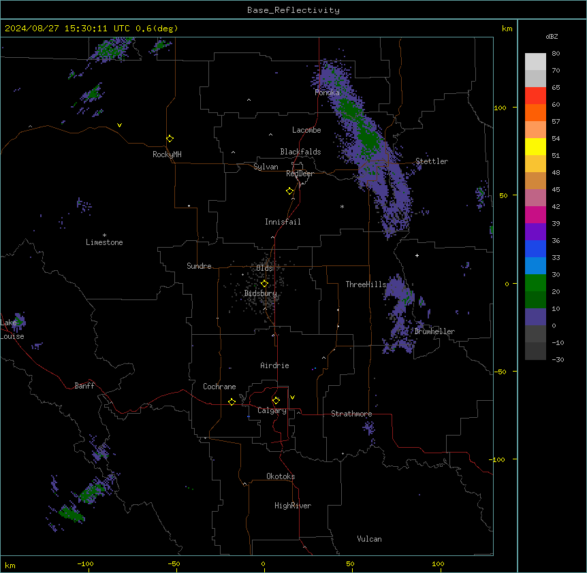Click the RedDeer city label
The image size is (587, 573).
300,174
